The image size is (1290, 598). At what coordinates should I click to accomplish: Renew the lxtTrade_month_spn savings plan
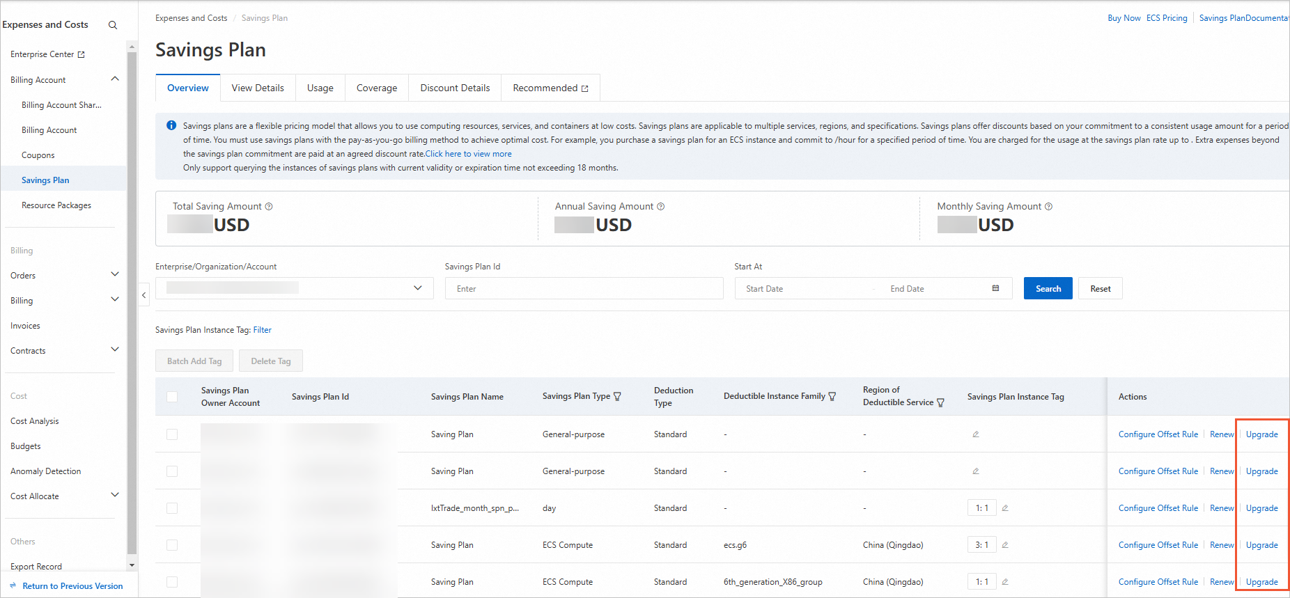click(x=1222, y=508)
